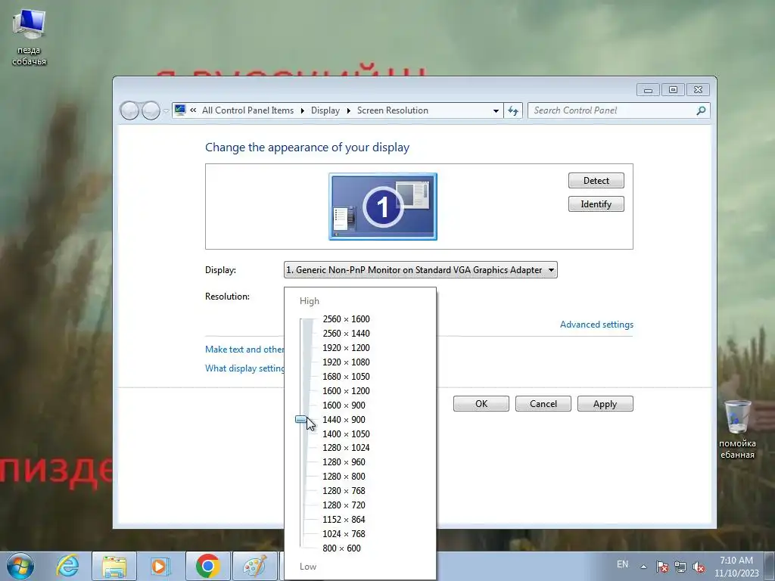Open the clock showing 7:10 AM
Viewport: 775px width, 581px height.
(736, 567)
